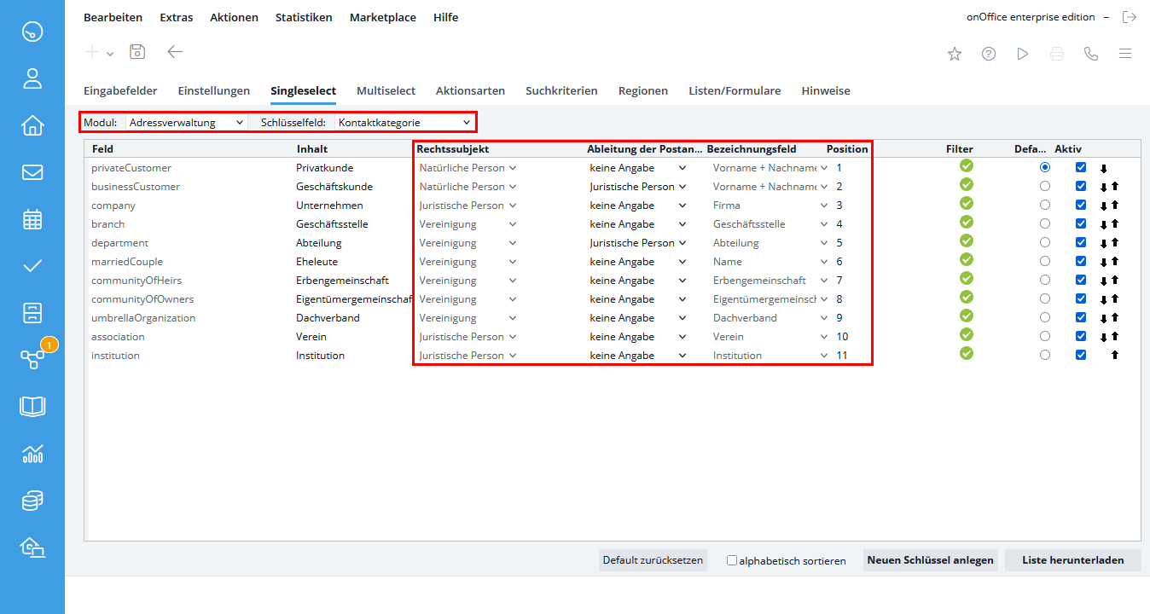Open Rechtssubjekt dropdown for the branch row
Screen dimensions: 1150x614
tap(467, 224)
